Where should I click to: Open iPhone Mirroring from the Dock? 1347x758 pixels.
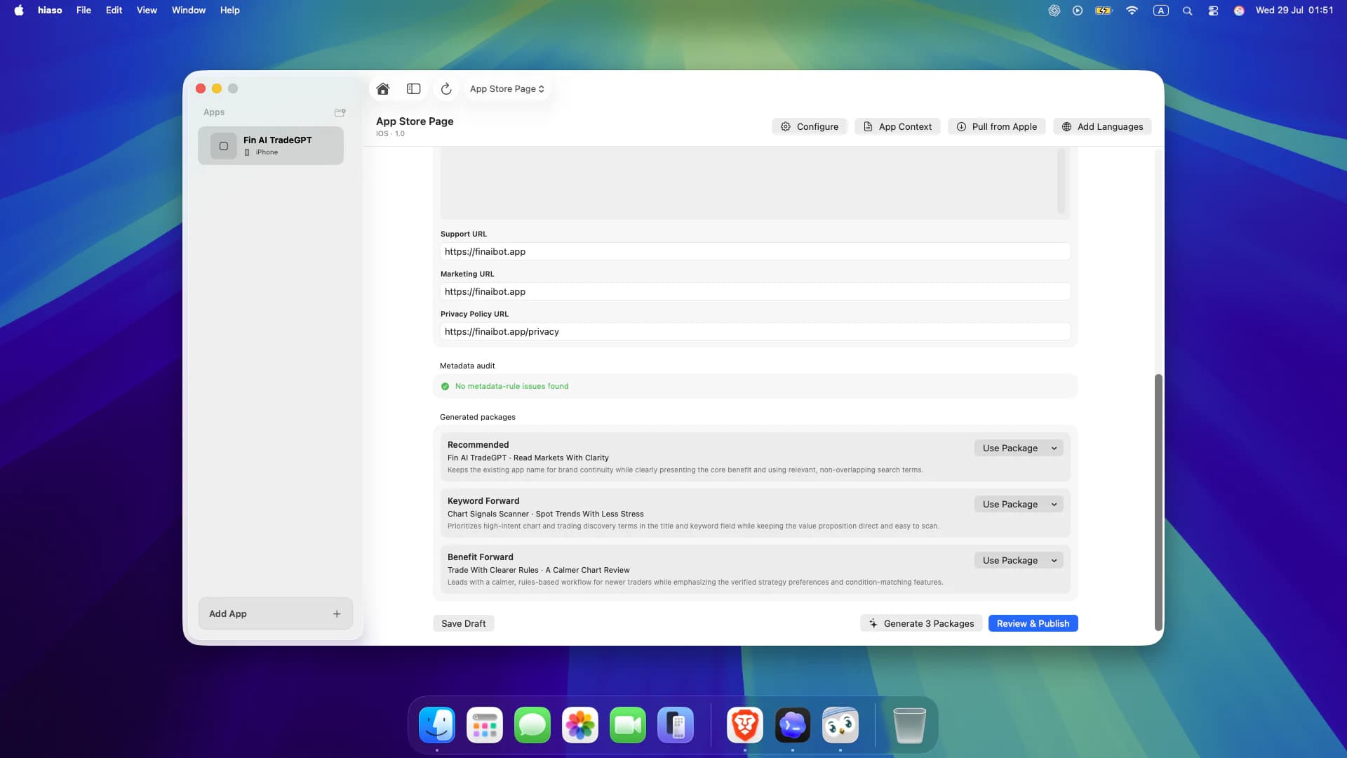coord(676,725)
